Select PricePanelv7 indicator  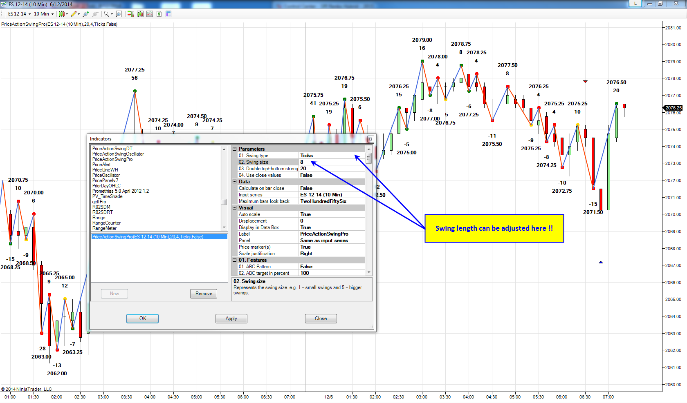pos(105,180)
